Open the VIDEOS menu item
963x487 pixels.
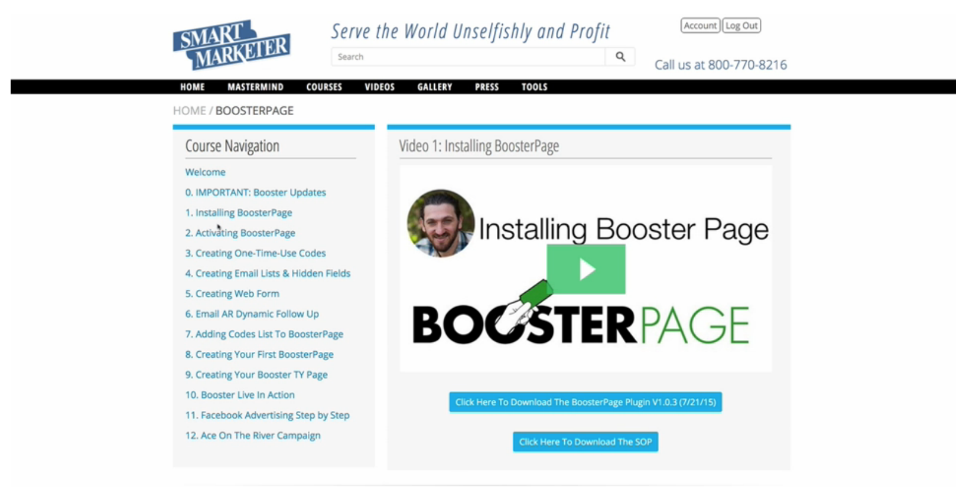point(379,87)
